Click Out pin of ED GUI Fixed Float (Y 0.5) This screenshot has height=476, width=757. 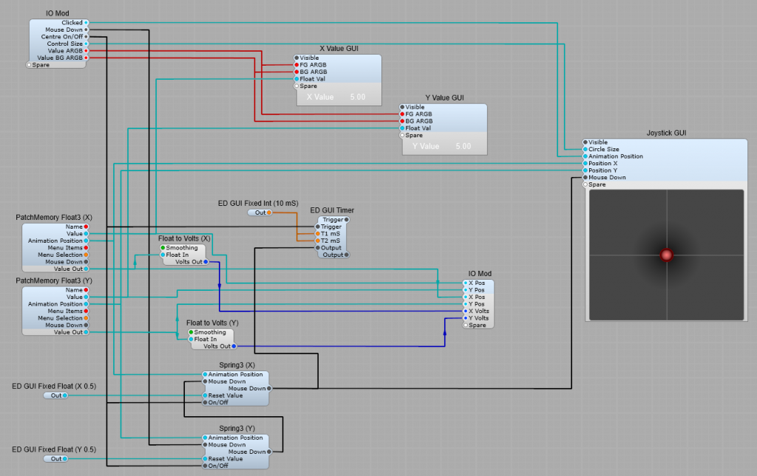click(x=65, y=459)
